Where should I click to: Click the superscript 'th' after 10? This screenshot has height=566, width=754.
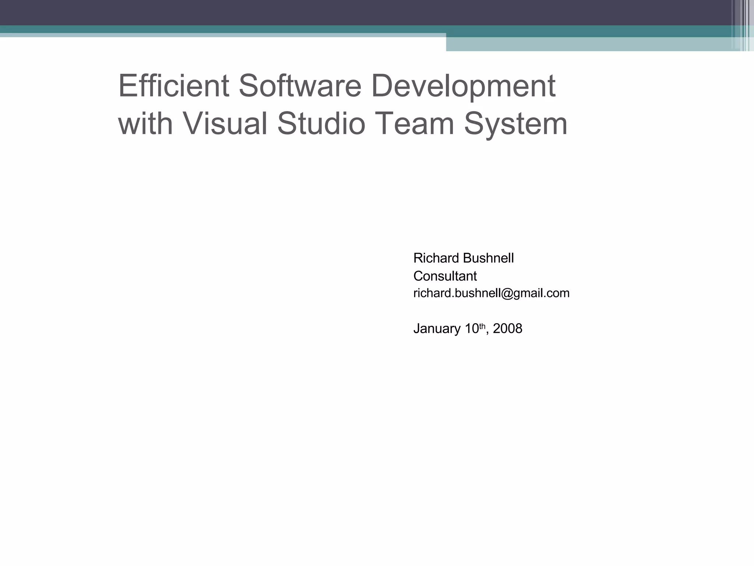pos(482,326)
